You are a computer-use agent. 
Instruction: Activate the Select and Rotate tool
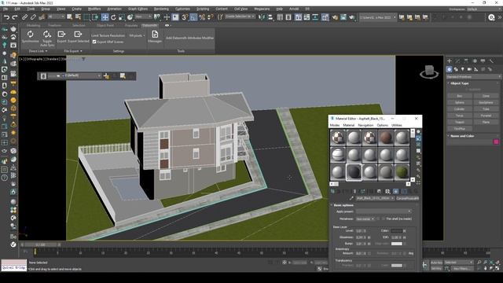pyautogui.click(x=113, y=17)
